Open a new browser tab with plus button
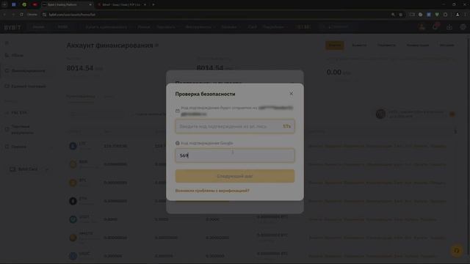The image size is (470, 264). [x=153, y=5]
